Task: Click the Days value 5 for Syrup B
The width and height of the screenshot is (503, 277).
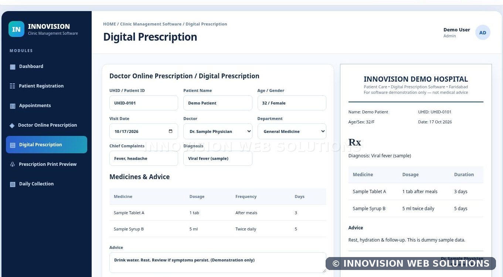Action: tap(296, 229)
